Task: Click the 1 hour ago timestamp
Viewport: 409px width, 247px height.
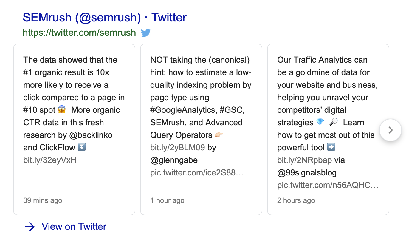Action: pyautogui.click(x=167, y=200)
